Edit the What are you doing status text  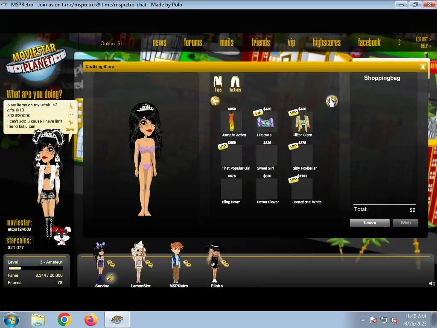35,117
